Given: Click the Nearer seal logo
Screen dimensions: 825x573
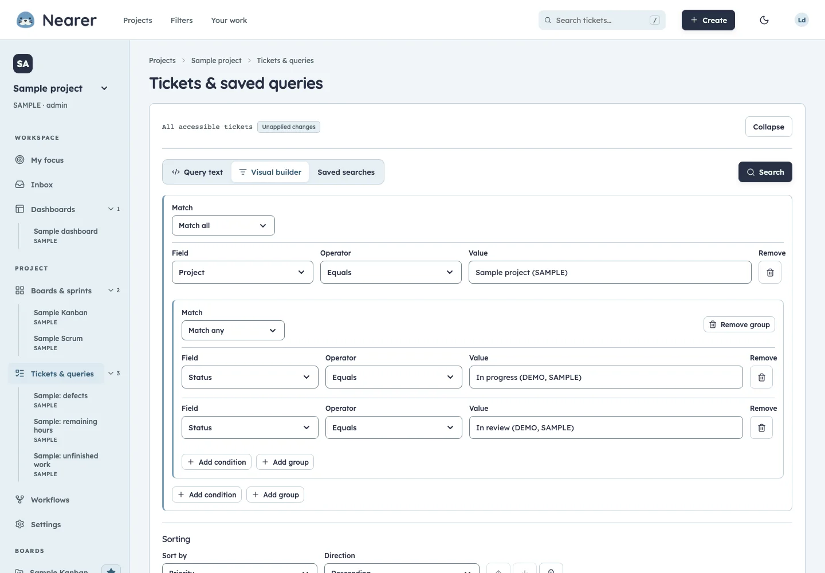Looking at the screenshot, I should point(25,20).
